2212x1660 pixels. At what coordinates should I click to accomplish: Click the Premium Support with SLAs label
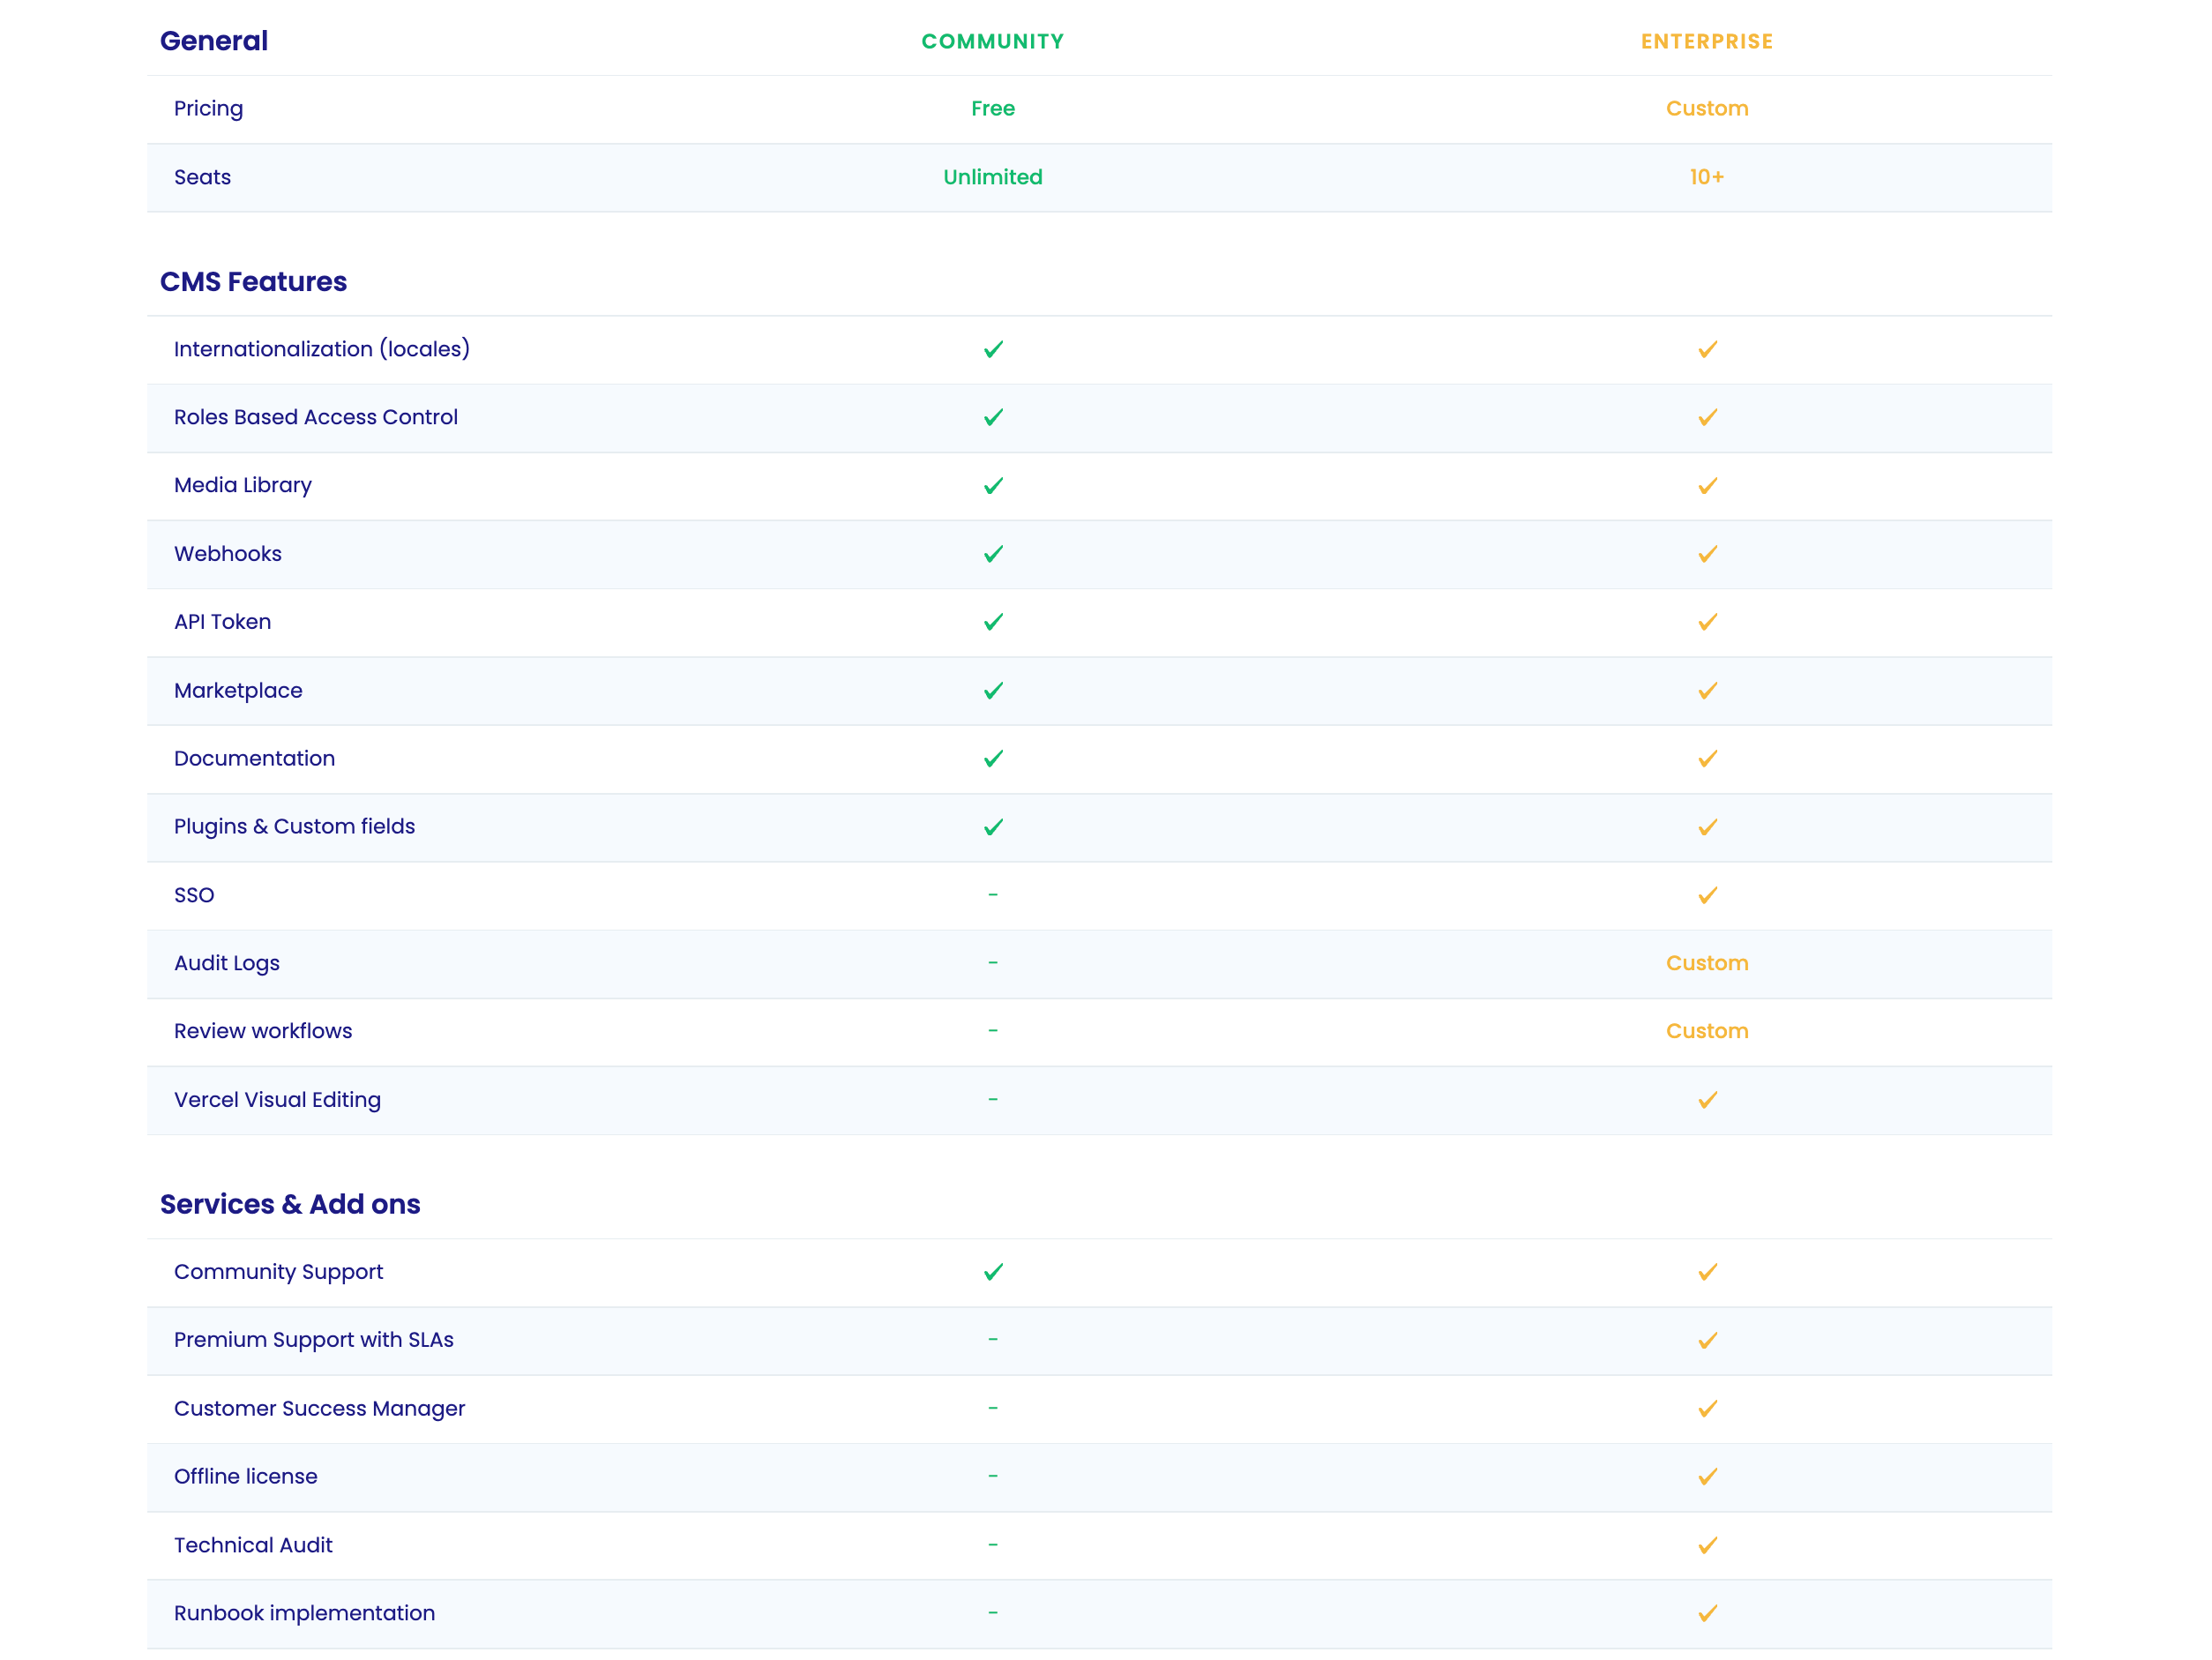314,1340
